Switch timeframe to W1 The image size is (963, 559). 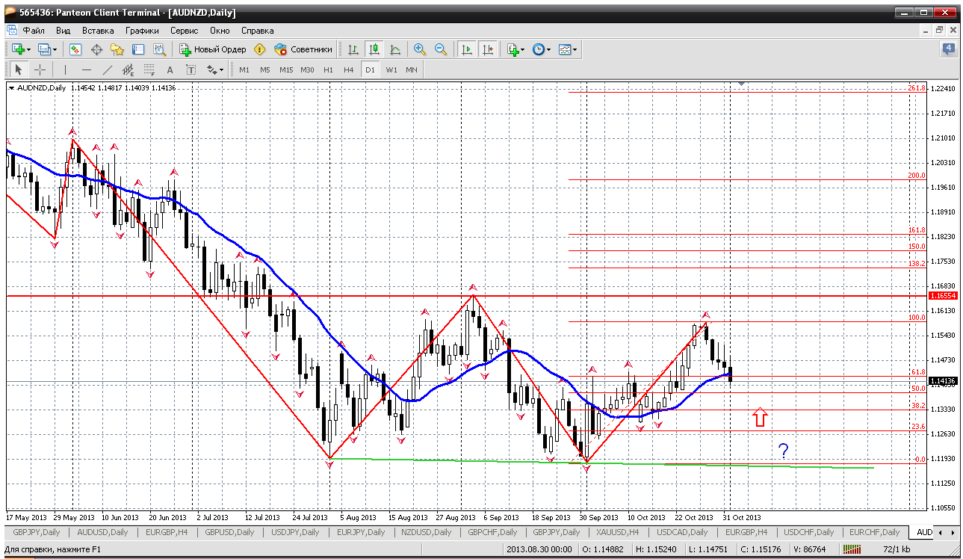click(391, 70)
